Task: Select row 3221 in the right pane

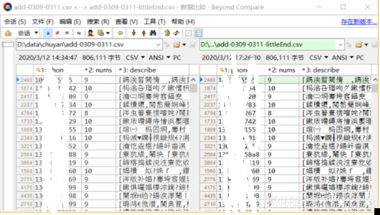Action: pos(285,146)
